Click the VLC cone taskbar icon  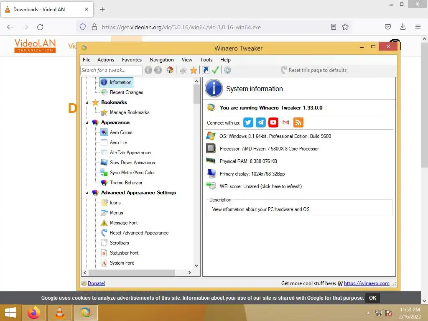pyautogui.click(x=60, y=313)
